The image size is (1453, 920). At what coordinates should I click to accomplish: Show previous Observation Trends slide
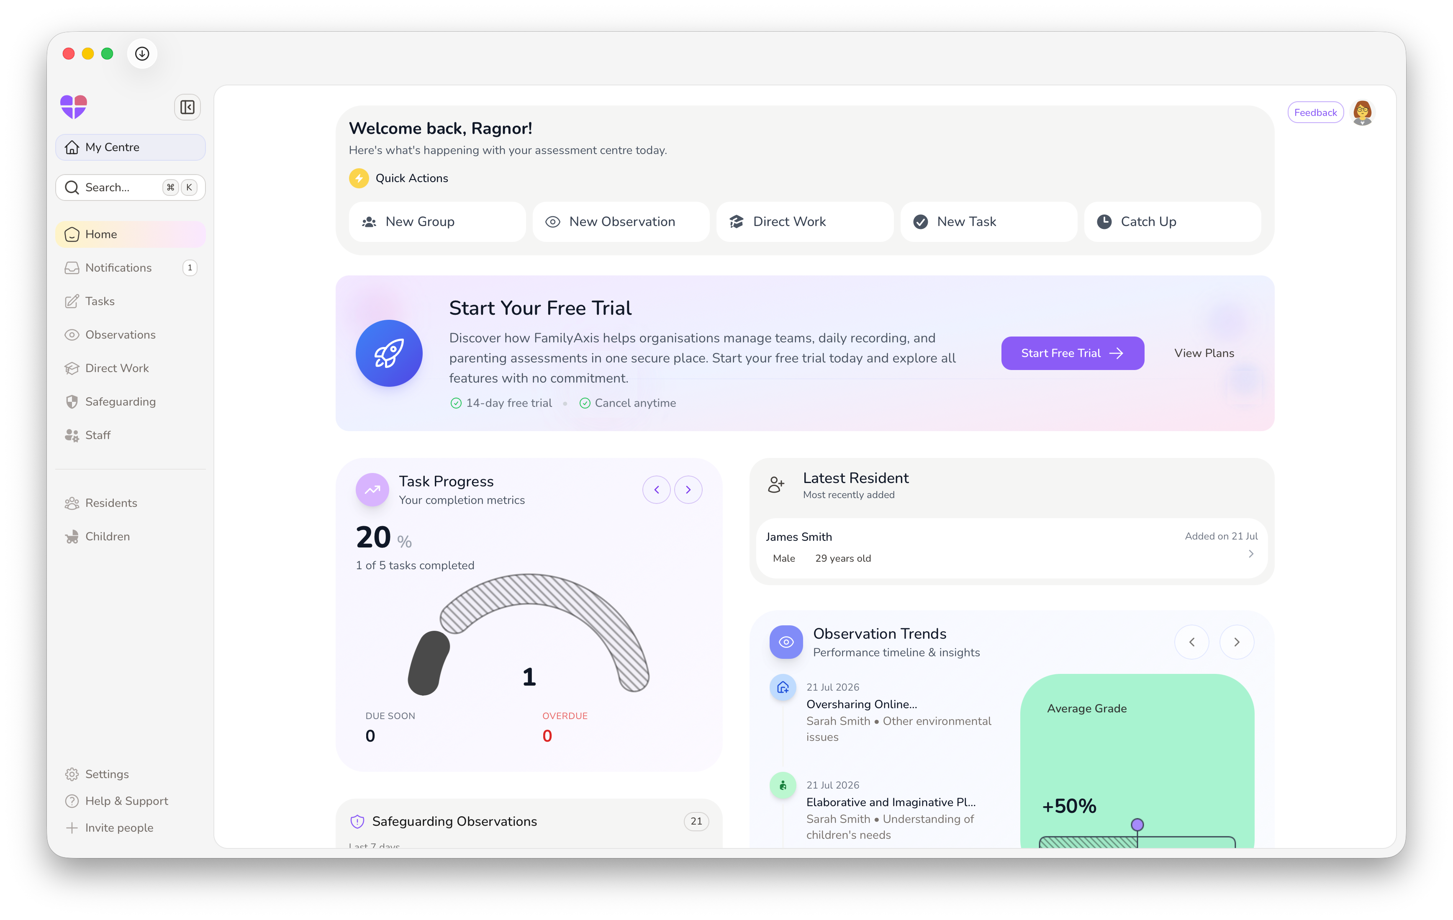[x=1192, y=642]
